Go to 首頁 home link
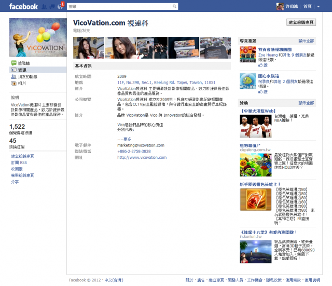Image resolution: width=332 pixels, height=286 pixels. pyautogui.click(x=307, y=7)
